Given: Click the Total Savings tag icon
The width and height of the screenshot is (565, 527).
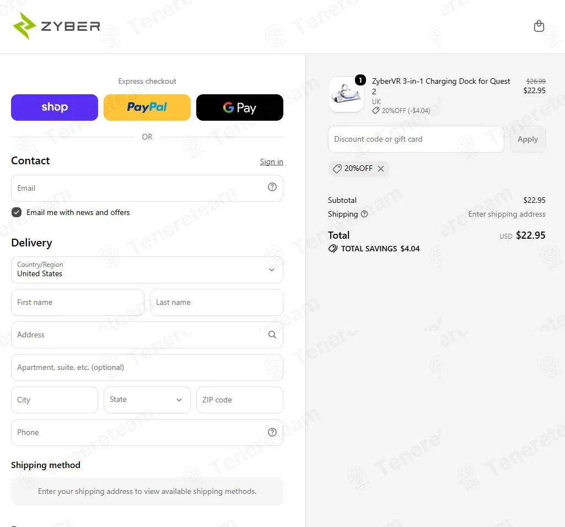Looking at the screenshot, I should tap(332, 249).
